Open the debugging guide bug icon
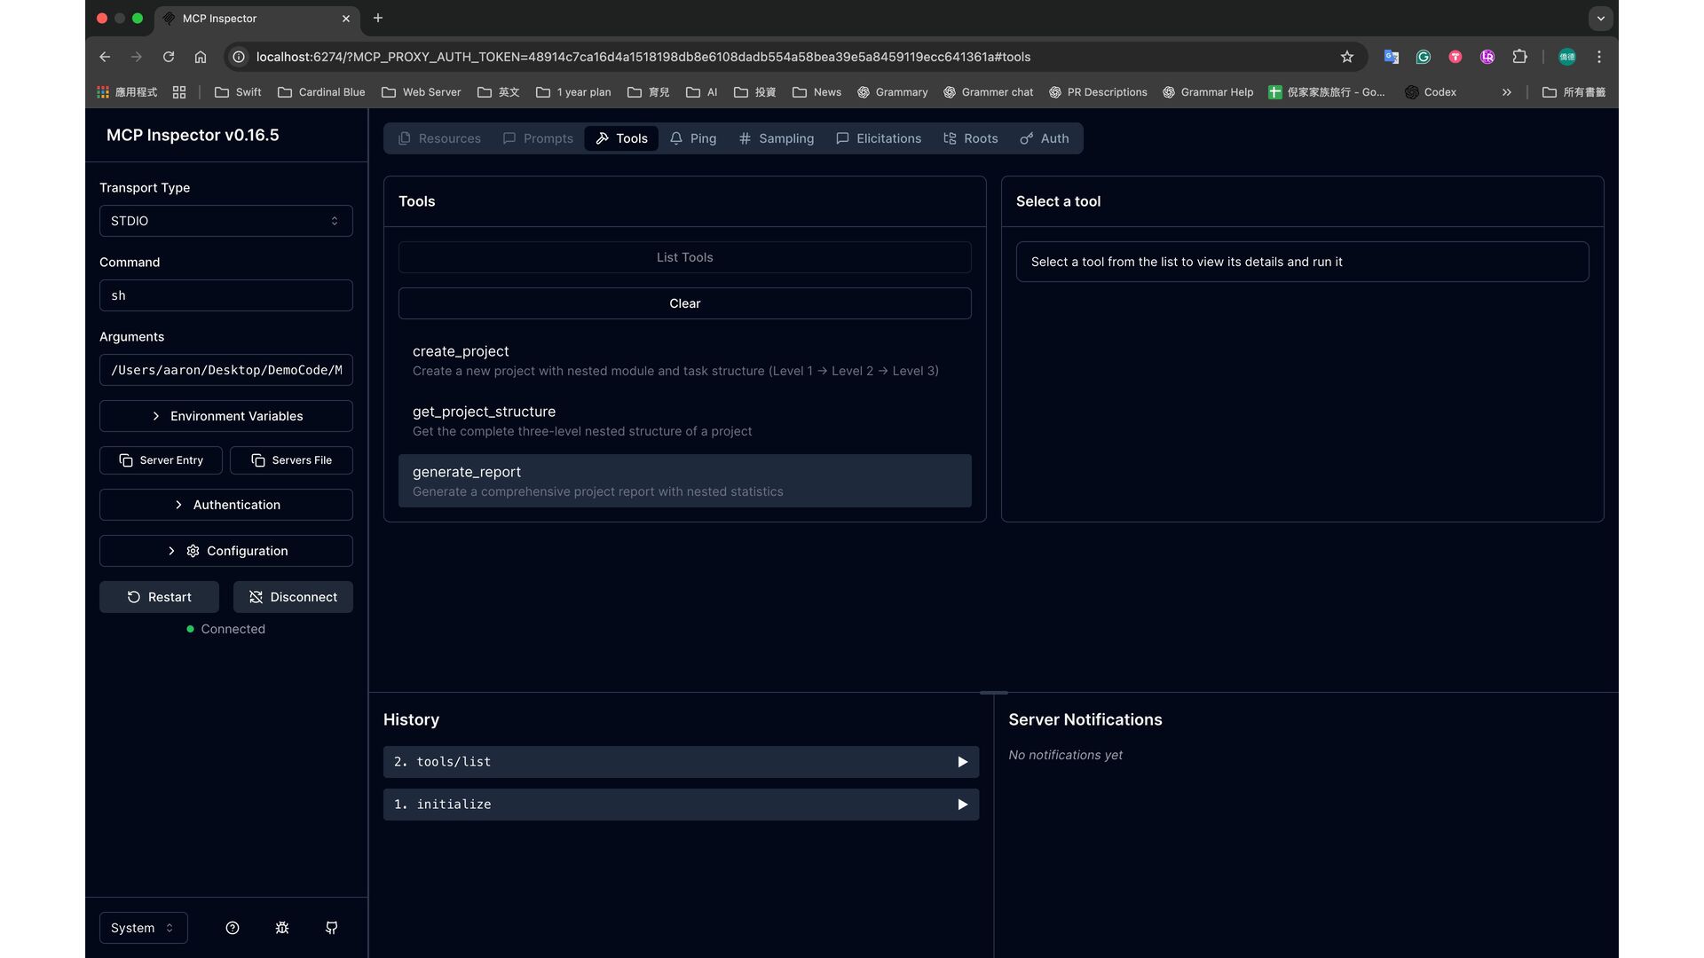The width and height of the screenshot is (1704, 958). 282,928
